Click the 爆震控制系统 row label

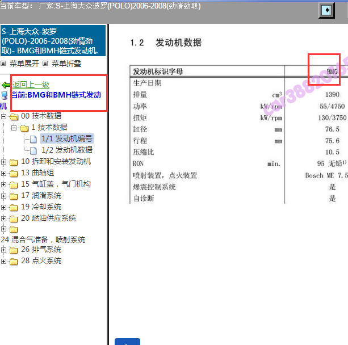click(x=154, y=187)
